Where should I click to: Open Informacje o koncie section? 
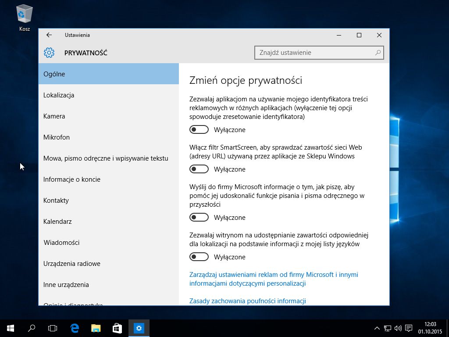pyautogui.click(x=109, y=179)
